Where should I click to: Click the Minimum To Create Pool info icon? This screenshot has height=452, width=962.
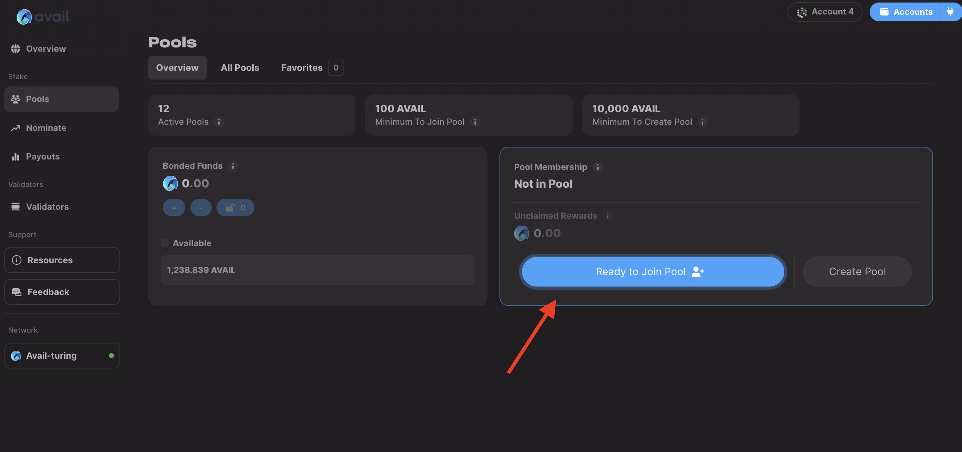[702, 122]
